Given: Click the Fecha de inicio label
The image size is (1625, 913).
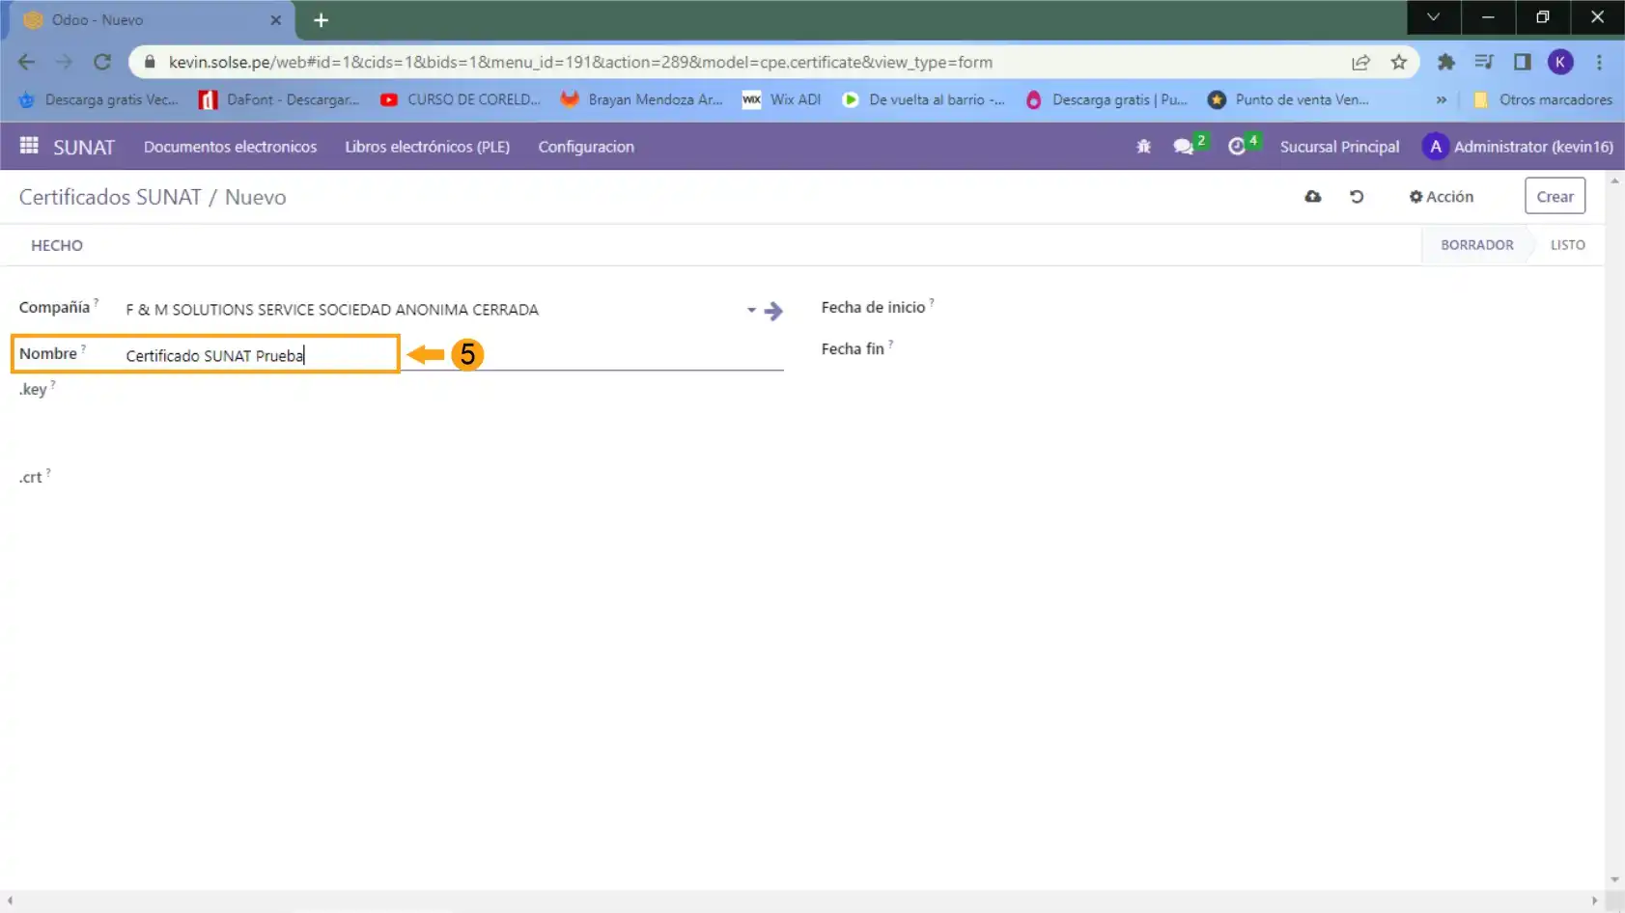Looking at the screenshot, I should [x=873, y=307].
